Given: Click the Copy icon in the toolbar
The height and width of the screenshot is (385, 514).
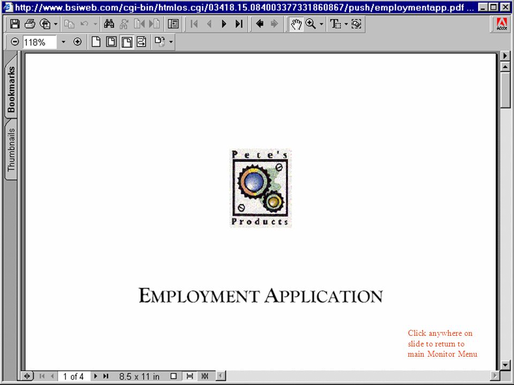Looking at the screenshot, I should point(69,24).
